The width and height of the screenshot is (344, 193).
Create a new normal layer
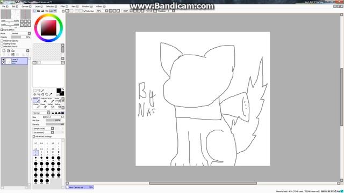coord(4,50)
